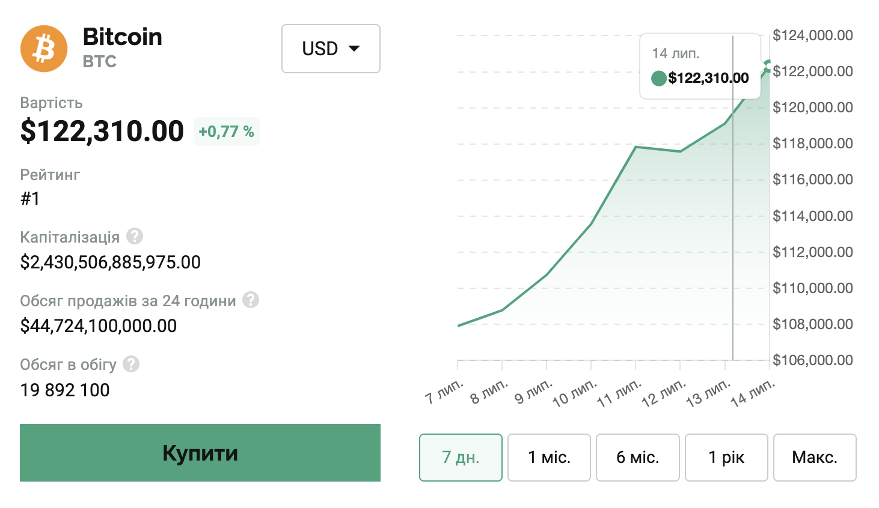The image size is (879, 508).
Task: Show the 1 рік price history
Action: (726, 458)
